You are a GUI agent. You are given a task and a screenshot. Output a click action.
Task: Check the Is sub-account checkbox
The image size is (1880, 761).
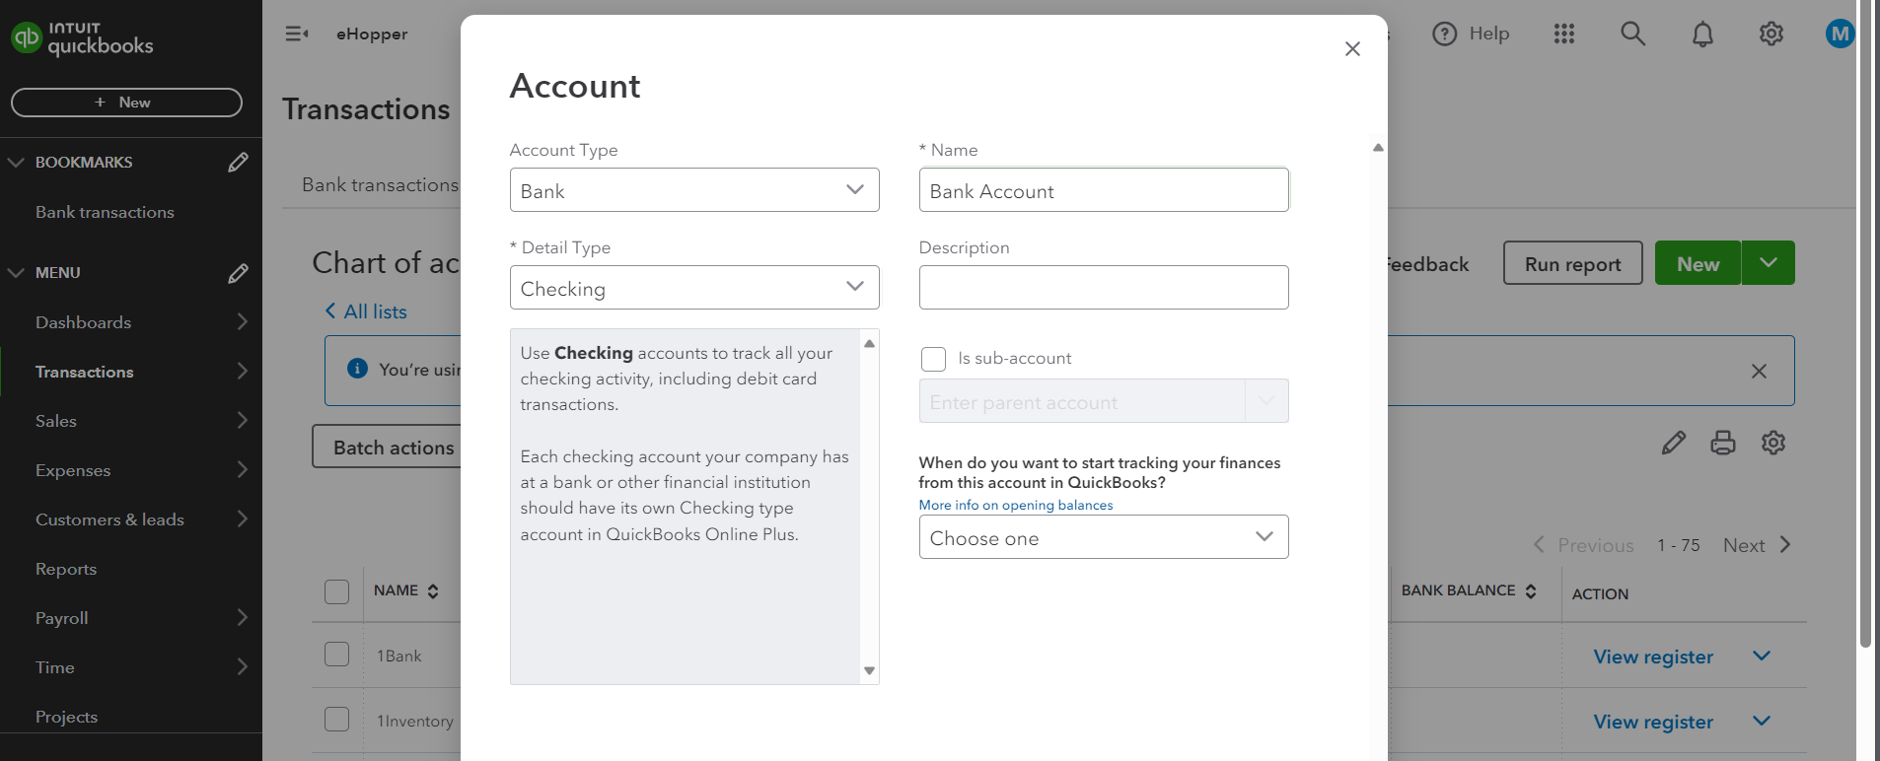(x=933, y=359)
